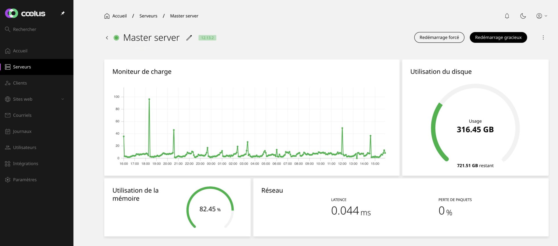Go back with the left chevron
This screenshot has height=246, width=558.
[x=107, y=38]
